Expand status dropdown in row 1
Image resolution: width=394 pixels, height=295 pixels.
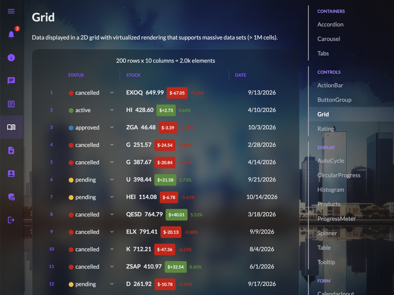(x=112, y=92)
